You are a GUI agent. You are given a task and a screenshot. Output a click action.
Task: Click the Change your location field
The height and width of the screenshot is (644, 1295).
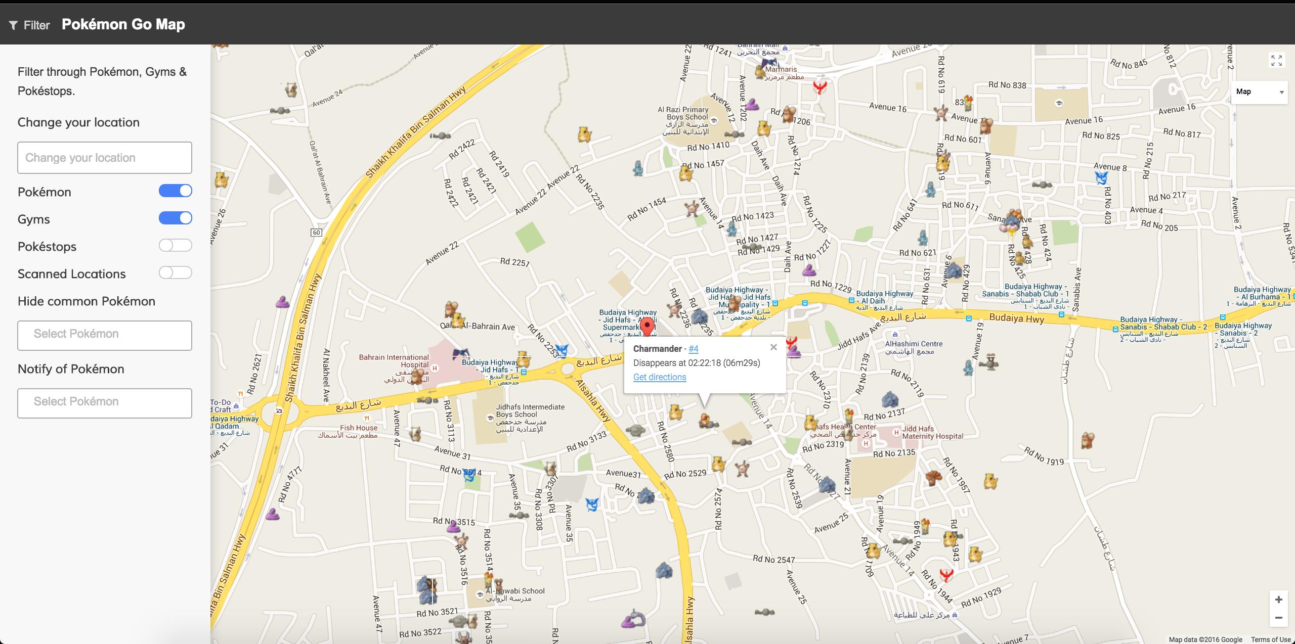[105, 158]
